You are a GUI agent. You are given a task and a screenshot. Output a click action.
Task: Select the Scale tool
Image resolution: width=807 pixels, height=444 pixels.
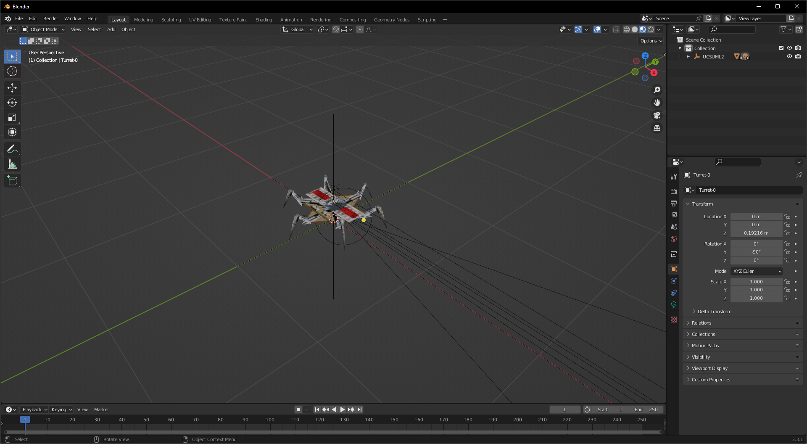click(x=12, y=118)
